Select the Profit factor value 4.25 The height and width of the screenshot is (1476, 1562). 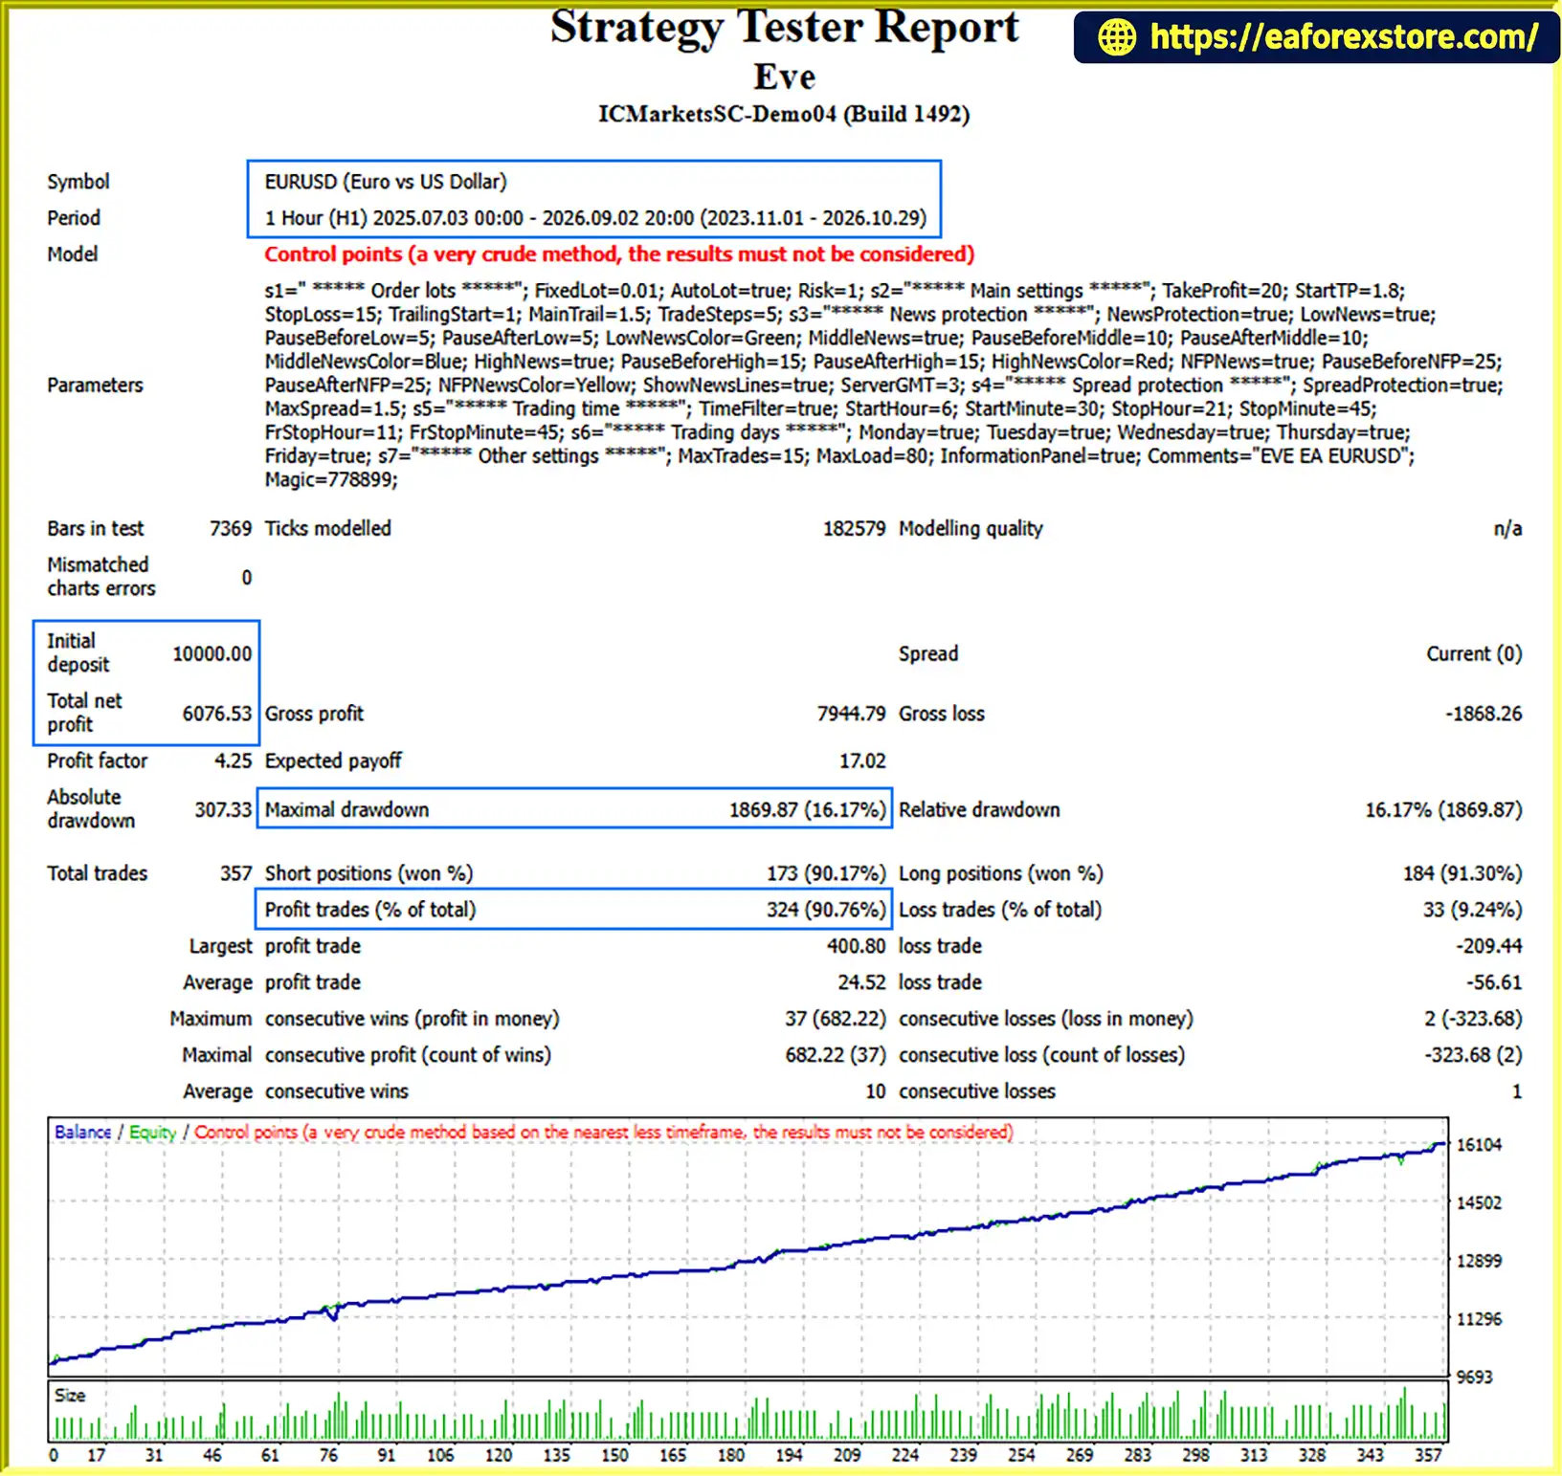233,761
